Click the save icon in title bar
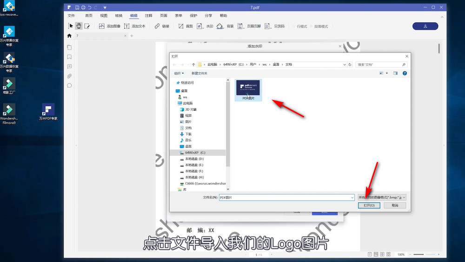 click(x=77, y=7)
